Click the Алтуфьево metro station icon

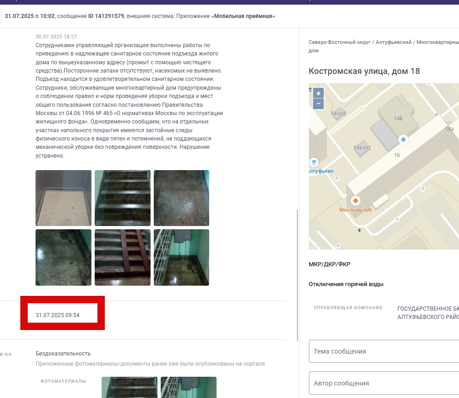point(314,162)
